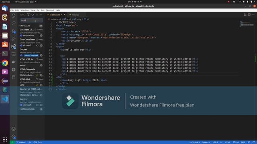Click the HTML language mode in the status bar
This screenshot has width=257, height=144.
(x=228, y=142)
